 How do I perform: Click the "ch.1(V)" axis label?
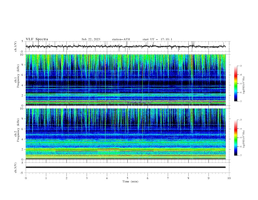(16, 46)
